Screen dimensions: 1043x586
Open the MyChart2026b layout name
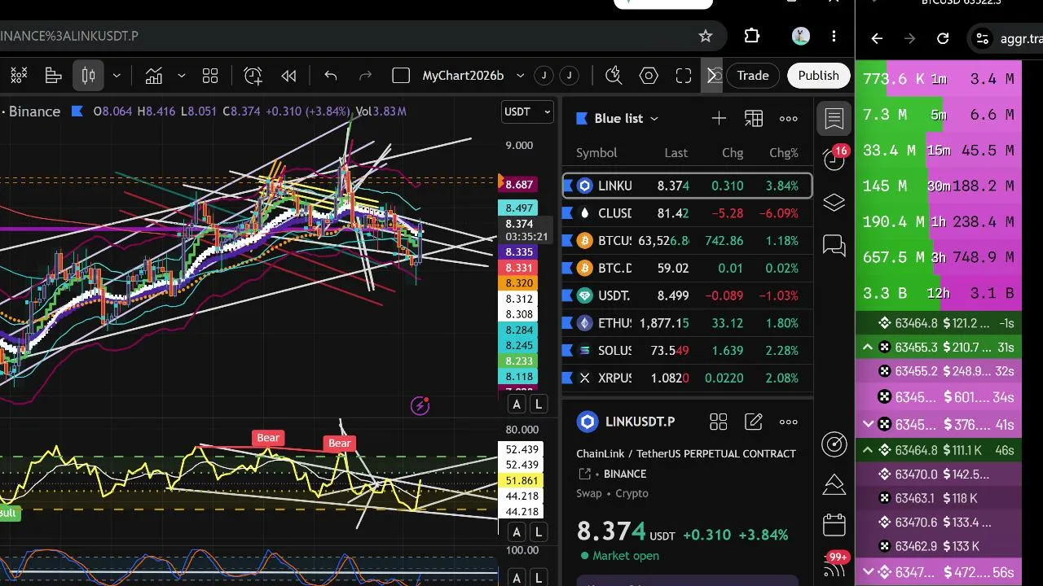tap(463, 76)
